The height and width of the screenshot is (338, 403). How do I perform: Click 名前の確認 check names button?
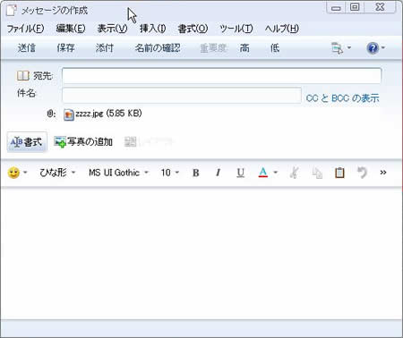point(158,47)
